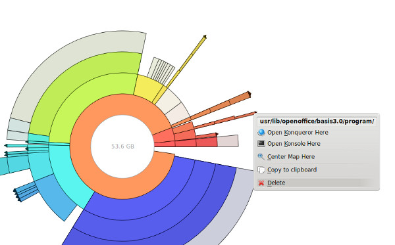Select Center Map Here
This screenshot has height=245, width=395.
coord(291,157)
